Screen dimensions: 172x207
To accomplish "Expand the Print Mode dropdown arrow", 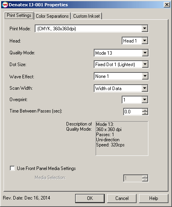I will [145, 28].
